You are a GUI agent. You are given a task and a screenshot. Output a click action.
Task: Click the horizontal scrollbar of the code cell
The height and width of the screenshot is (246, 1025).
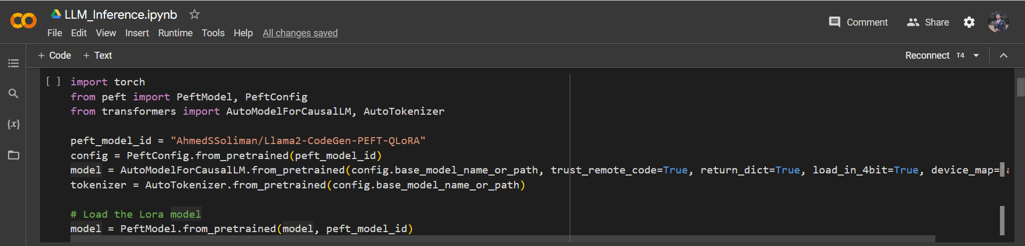point(502,239)
